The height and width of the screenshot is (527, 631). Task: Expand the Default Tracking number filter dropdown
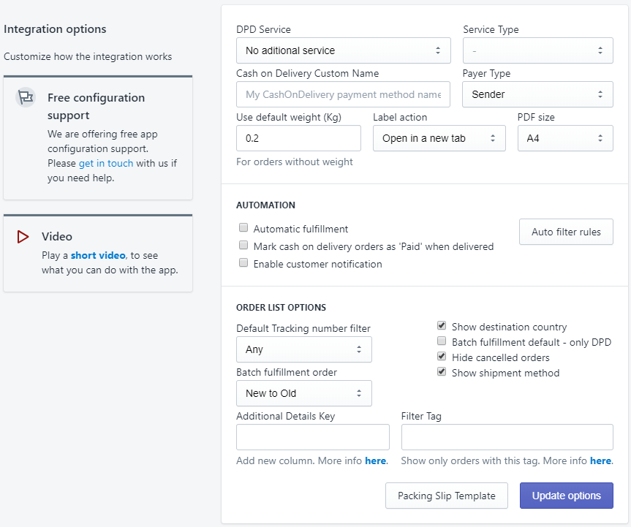[x=304, y=349]
